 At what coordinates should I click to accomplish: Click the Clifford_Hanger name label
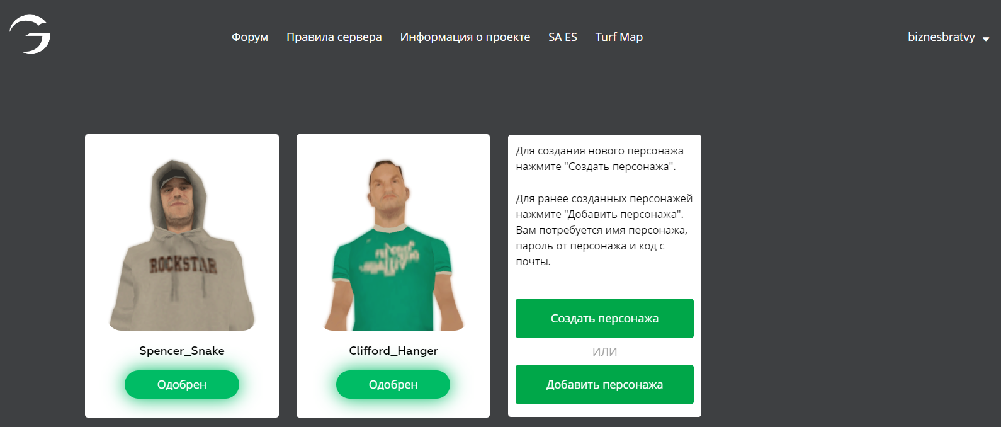[x=393, y=351]
